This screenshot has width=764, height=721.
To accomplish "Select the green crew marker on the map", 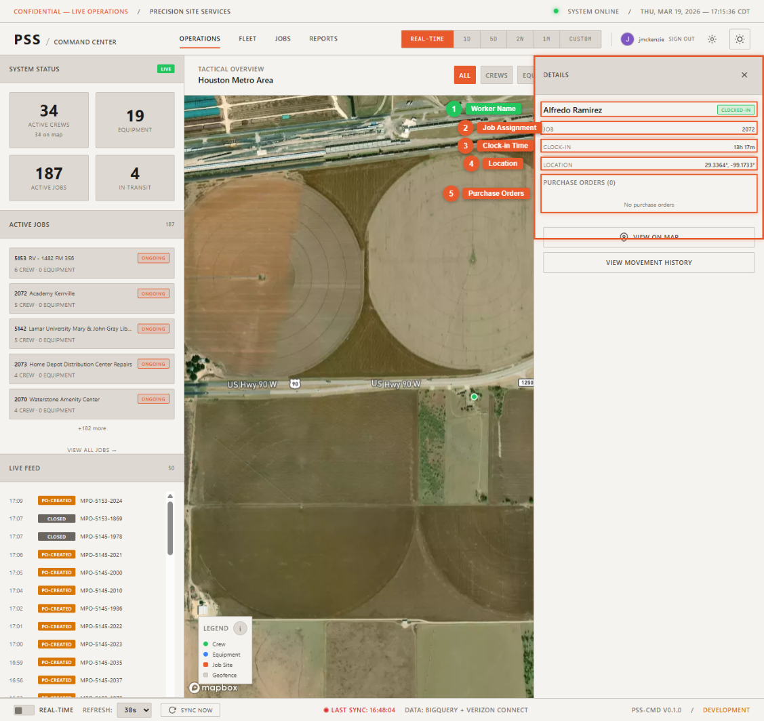I will click(474, 396).
